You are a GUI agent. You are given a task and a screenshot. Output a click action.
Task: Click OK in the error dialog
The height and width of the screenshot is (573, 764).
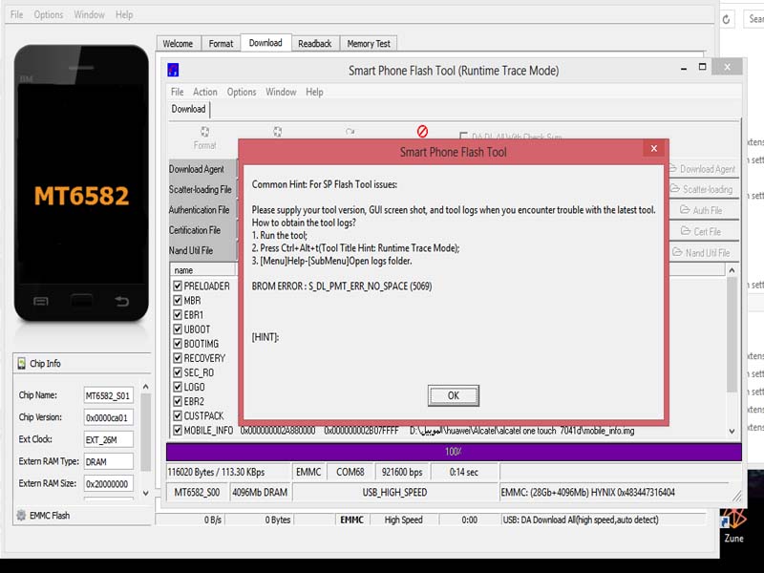click(x=453, y=395)
